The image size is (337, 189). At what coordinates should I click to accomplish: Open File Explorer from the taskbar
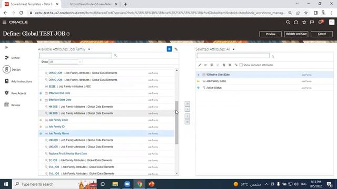point(115,184)
